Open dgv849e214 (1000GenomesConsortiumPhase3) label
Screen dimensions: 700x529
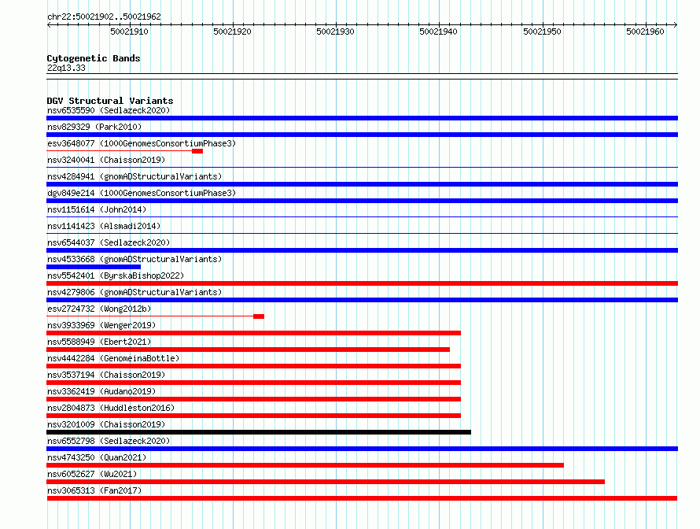pyautogui.click(x=142, y=193)
